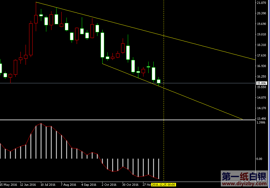Click the 2 Oct 2016 date label
The height and width of the screenshot is (188, 270).
click(x=110, y=185)
